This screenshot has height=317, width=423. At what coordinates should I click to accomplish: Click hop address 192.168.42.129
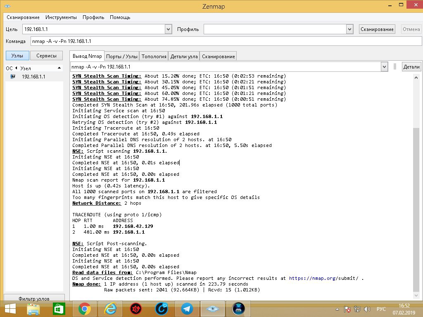point(133,226)
